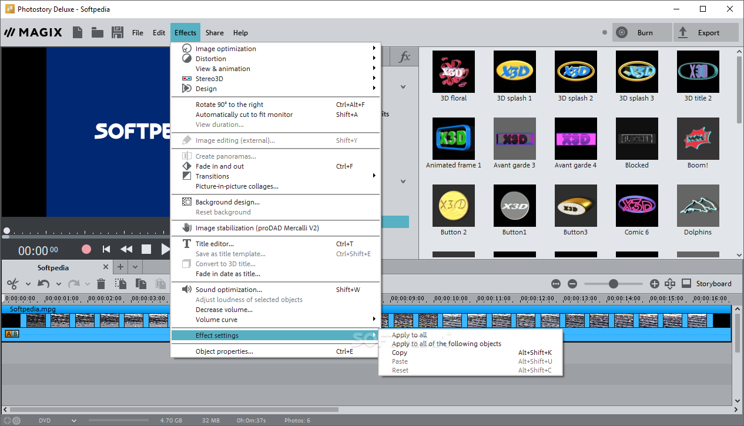Toggle Storyboard view mode

pos(707,284)
